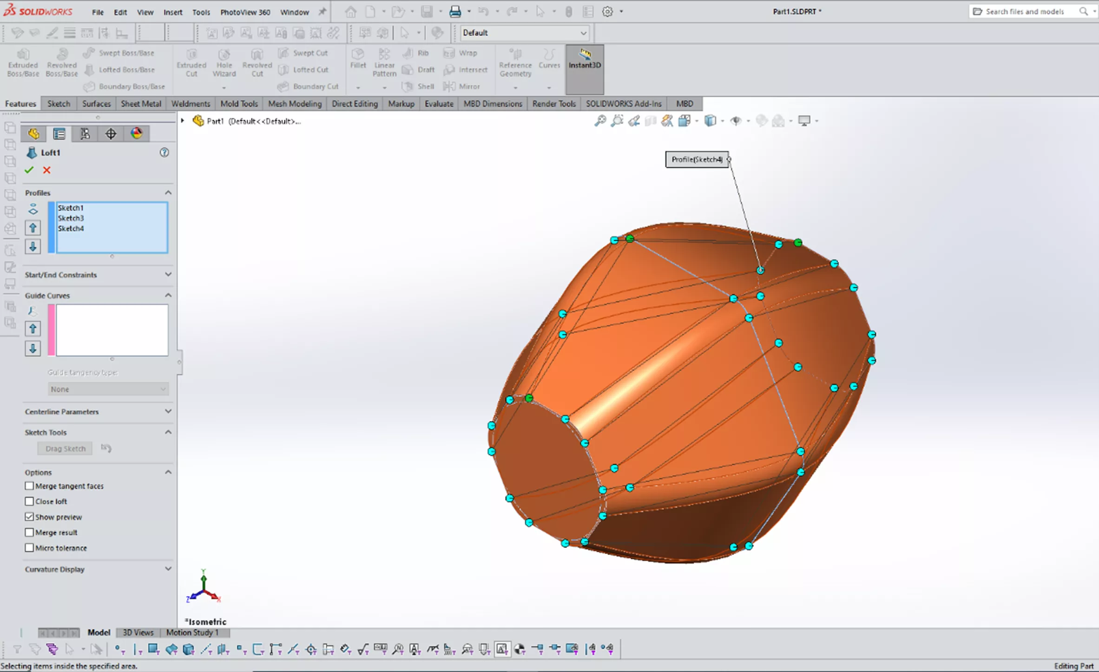
Task: Open Loft1 help question mark
Action: pos(164,152)
